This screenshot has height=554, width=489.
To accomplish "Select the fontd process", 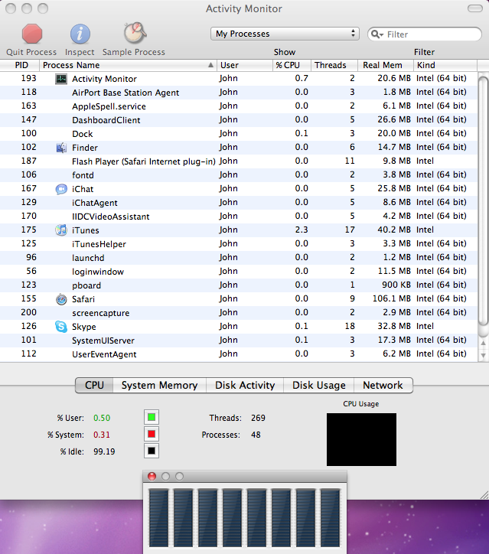I will coord(239,175).
